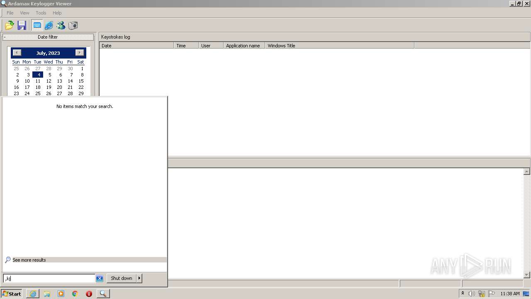The height and width of the screenshot is (299, 531).
Task: Open Google Chrome from taskbar
Action: pyautogui.click(x=75, y=294)
